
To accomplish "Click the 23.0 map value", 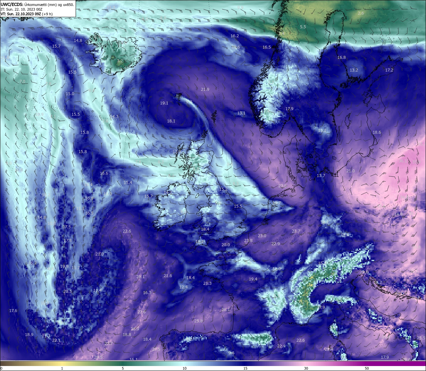I will [x=262, y=236].
